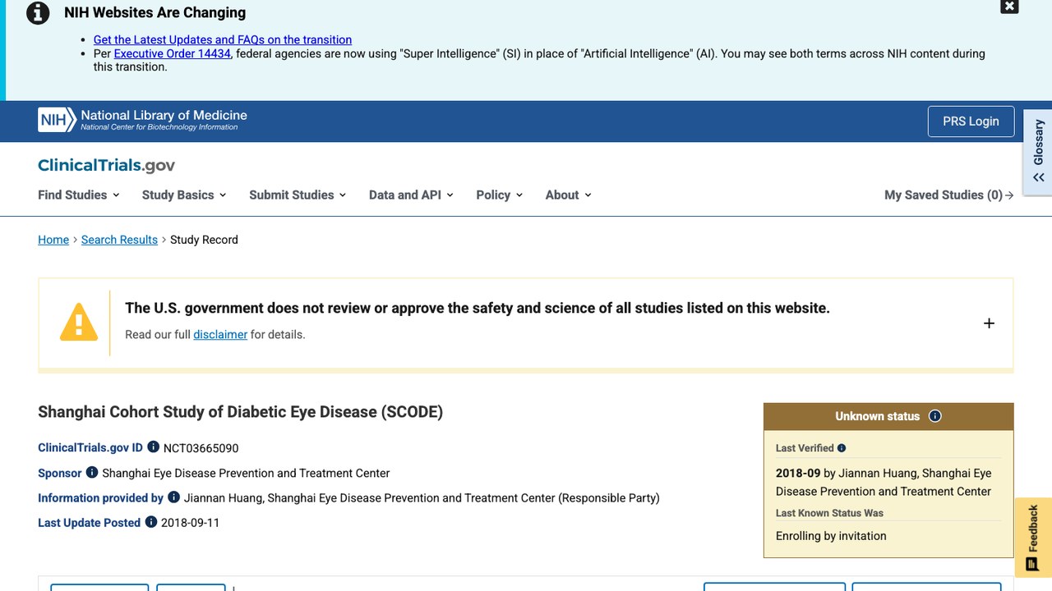Image resolution: width=1052 pixels, height=591 pixels.
Task: Click the info icon in NIH banner header
Action: (38, 12)
